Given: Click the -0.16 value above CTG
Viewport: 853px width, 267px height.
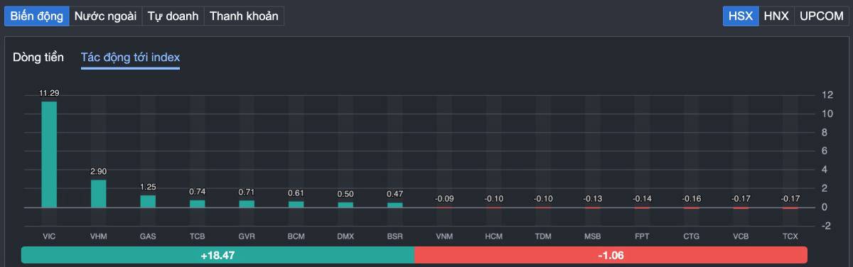Looking at the screenshot, I should [x=691, y=199].
